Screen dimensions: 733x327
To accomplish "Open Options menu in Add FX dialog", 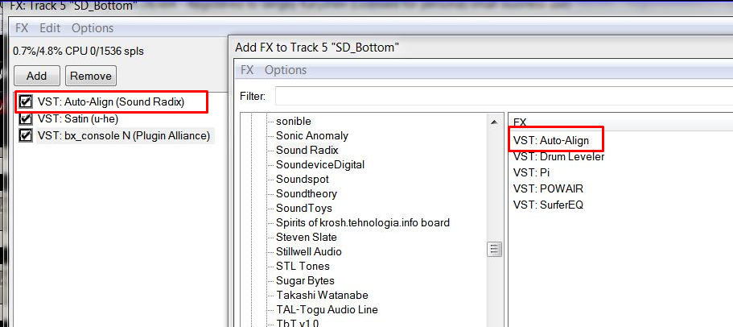I will click(285, 70).
